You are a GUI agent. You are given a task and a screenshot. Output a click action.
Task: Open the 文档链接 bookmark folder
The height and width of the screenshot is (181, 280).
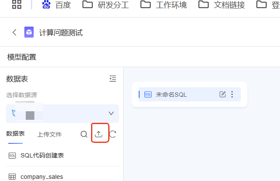[222, 5]
